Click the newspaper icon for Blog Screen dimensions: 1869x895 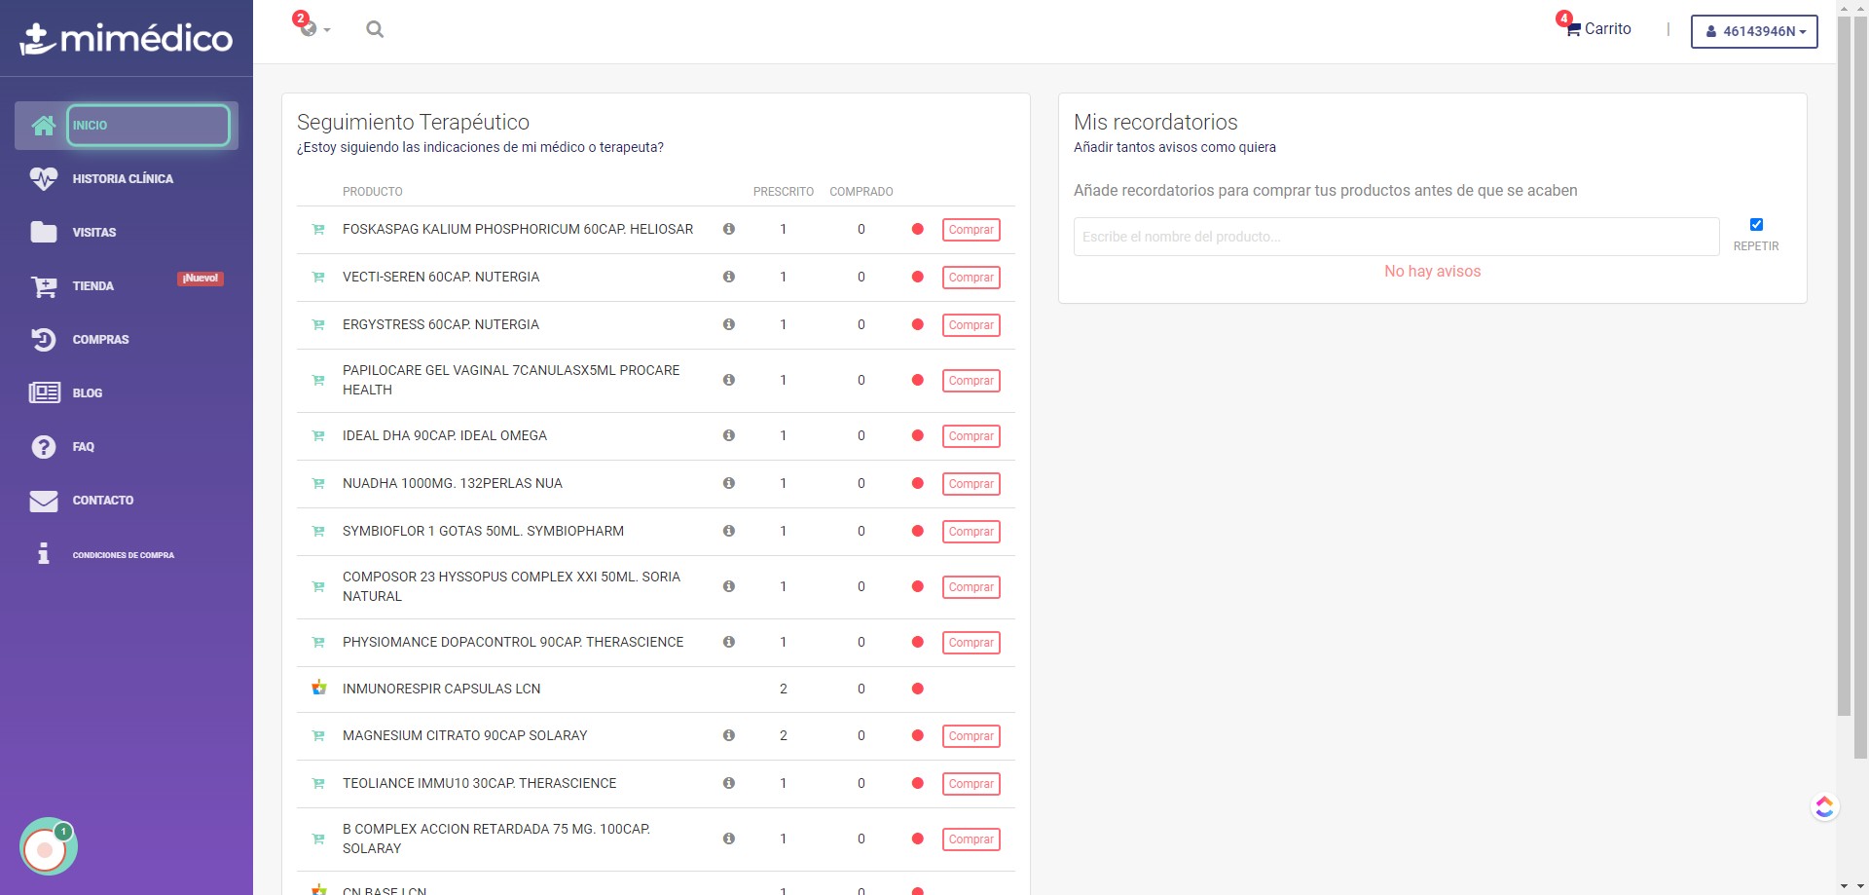click(x=44, y=392)
